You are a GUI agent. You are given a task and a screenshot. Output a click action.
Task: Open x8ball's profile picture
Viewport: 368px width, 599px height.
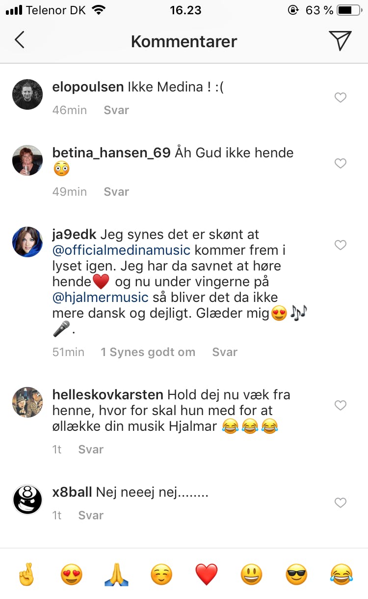(x=27, y=500)
